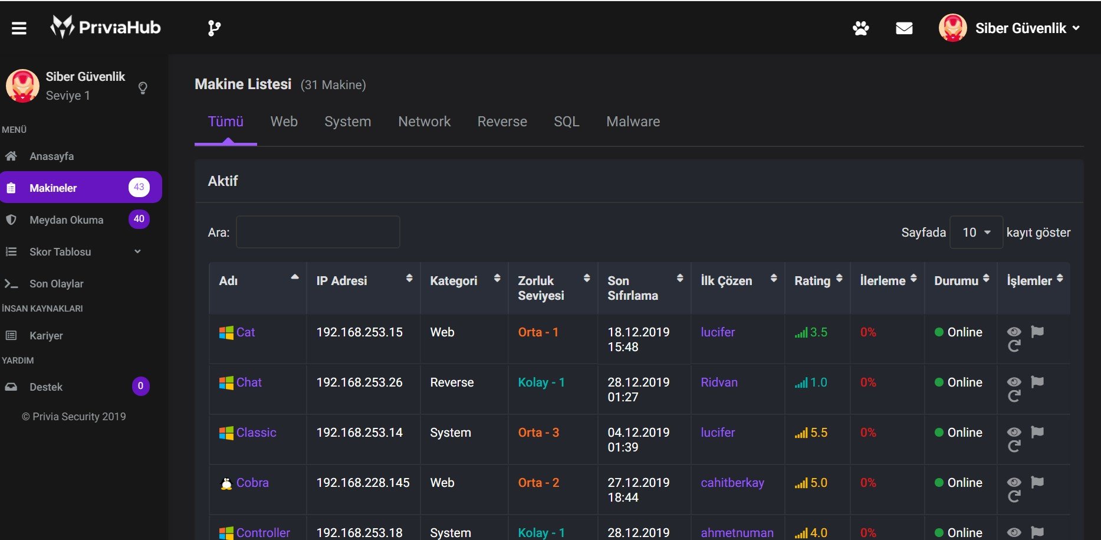The height and width of the screenshot is (540, 1101).
Task: Sort by Zorluk Seviyesi column
Action: click(x=553, y=288)
